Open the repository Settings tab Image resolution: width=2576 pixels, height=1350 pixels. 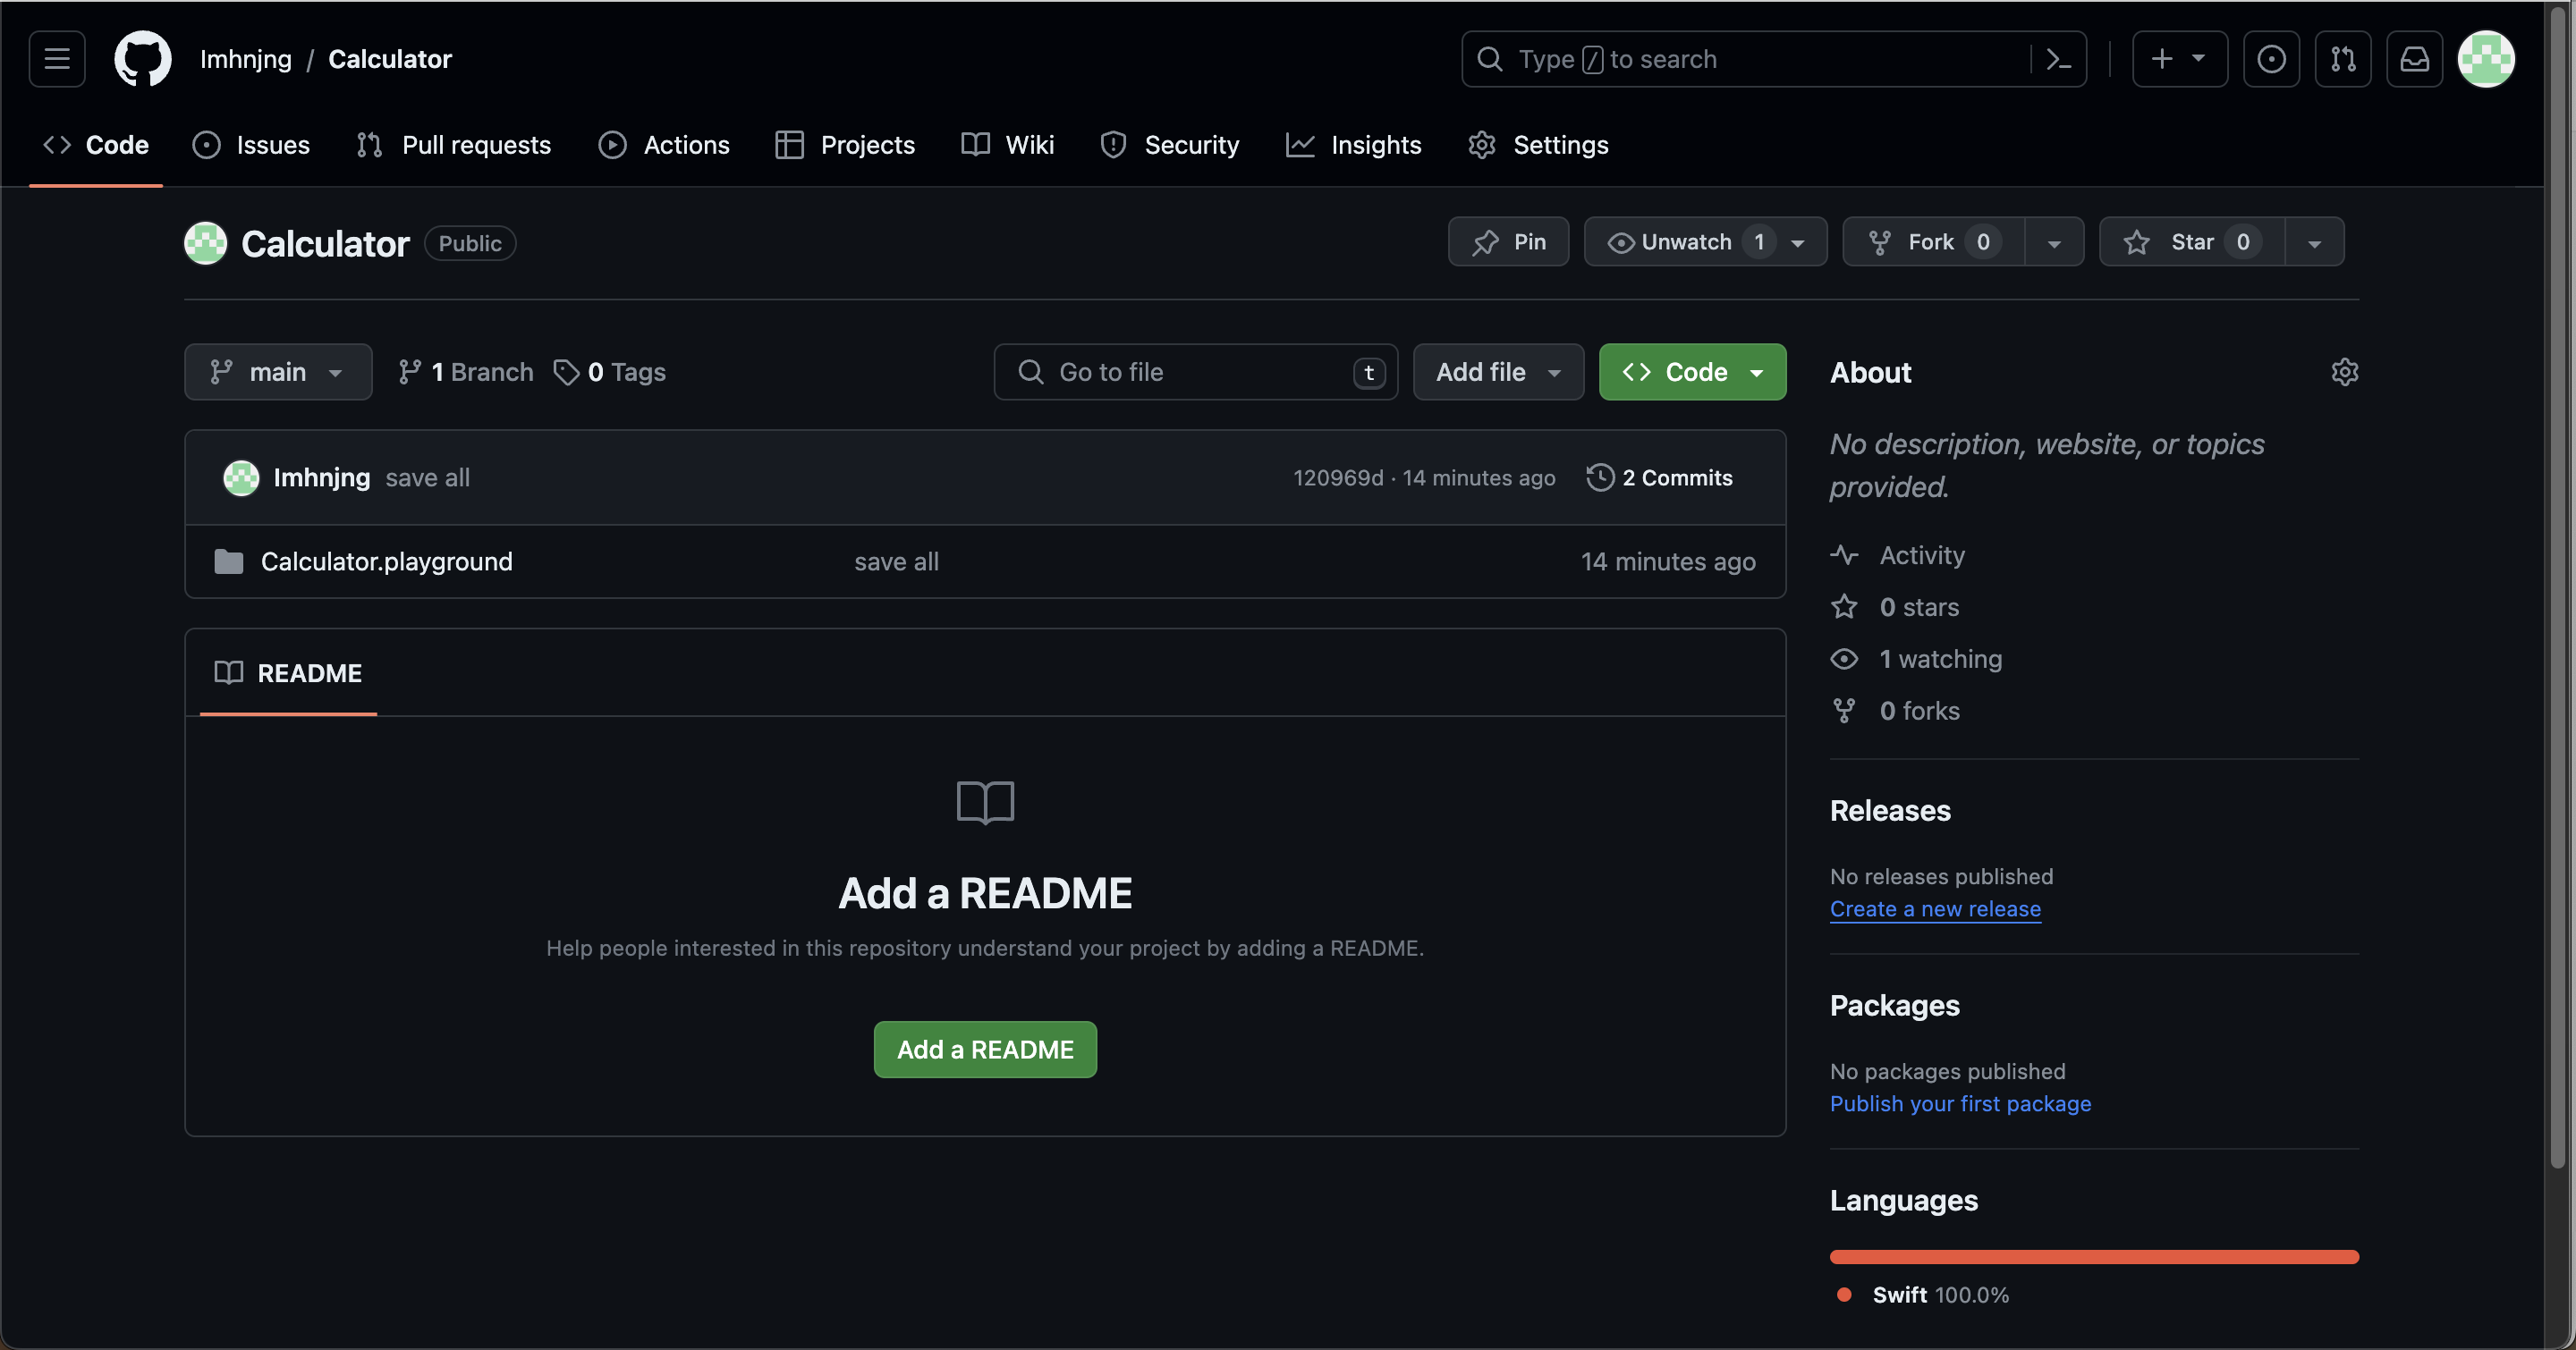[x=1538, y=145]
